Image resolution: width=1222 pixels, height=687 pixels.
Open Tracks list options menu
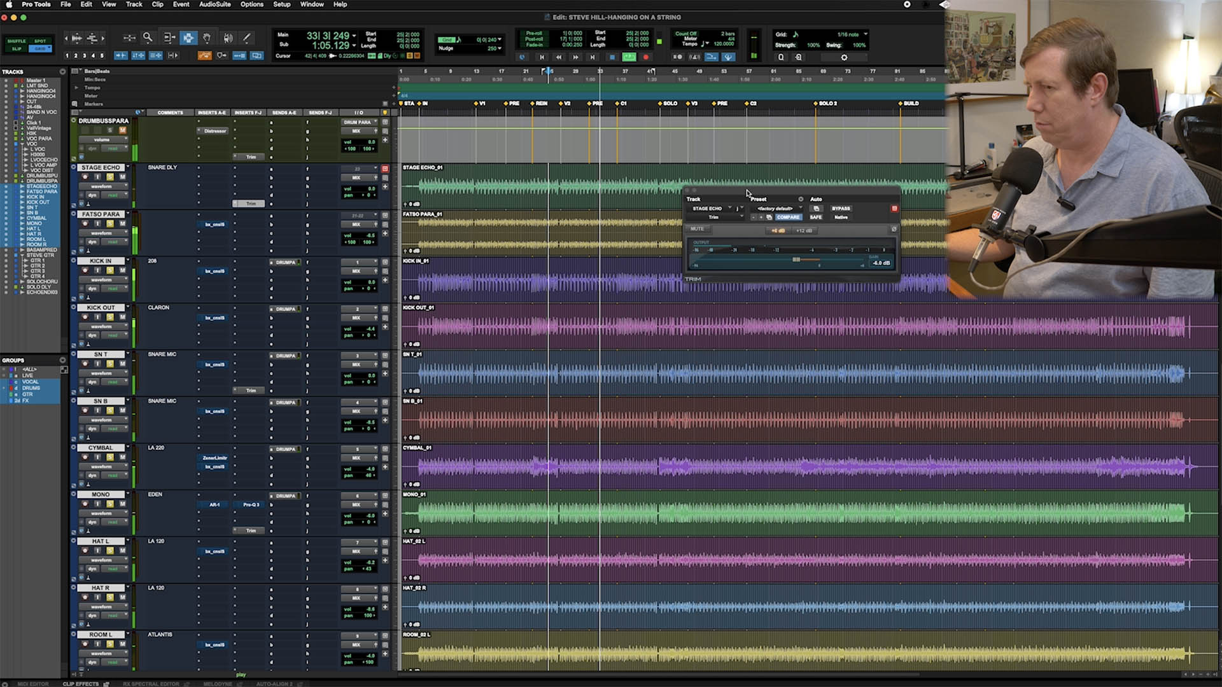tap(62, 72)
